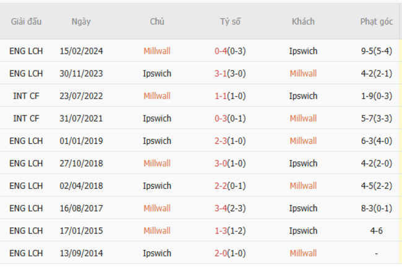The height and width of the screenshot is (271, 402).
Task: Click the Chủ column header
Action: point(156,21)
